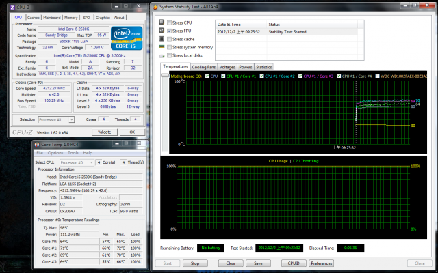The height and width of the screenshot is (273, 438).
Task: Click the Validate button in CPU-Z
Action: pyautogui.click(x=105, y=132)
